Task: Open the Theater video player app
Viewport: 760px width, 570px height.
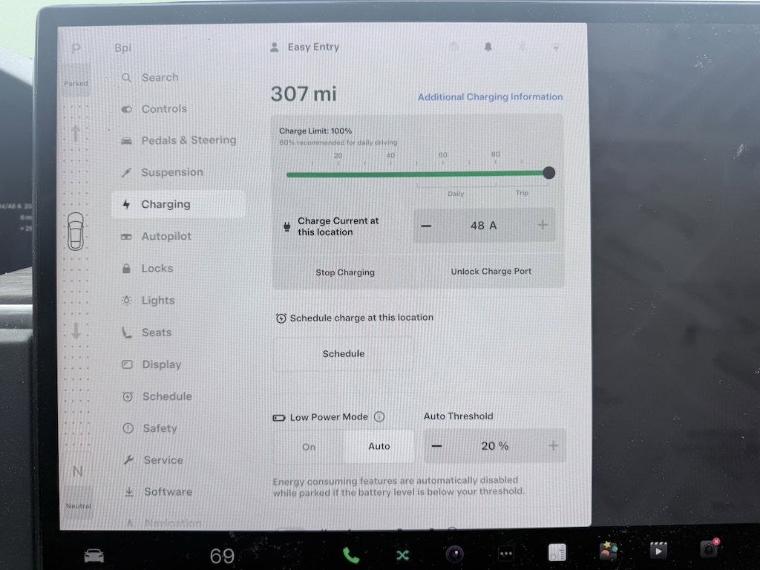Action: [658, 551]
